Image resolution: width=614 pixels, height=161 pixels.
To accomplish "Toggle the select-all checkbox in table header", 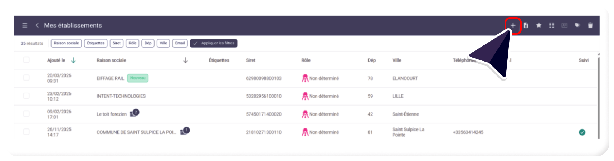I will (x=26, y=60).
